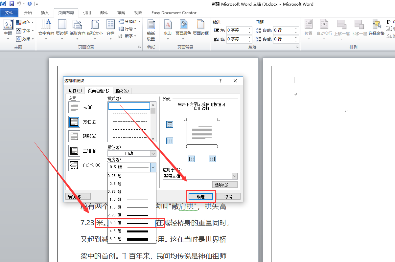
Task: Switch to the 视图 ribbon tab
Action: click(x=138, y=13)
